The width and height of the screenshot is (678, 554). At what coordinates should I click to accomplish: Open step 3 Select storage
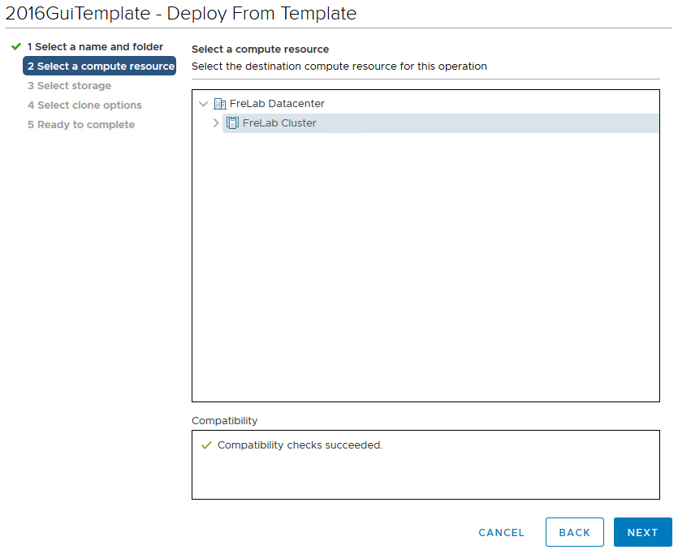(x=69, y=86)
